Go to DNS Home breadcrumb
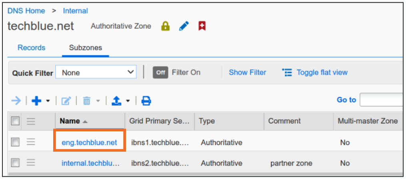 click(26, 11)
